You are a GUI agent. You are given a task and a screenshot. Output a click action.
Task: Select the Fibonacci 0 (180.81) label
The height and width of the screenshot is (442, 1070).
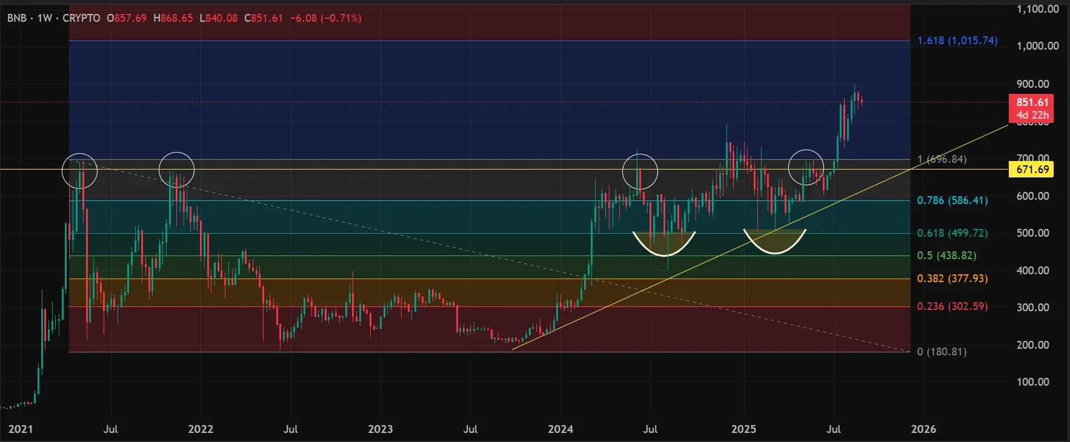942,352
